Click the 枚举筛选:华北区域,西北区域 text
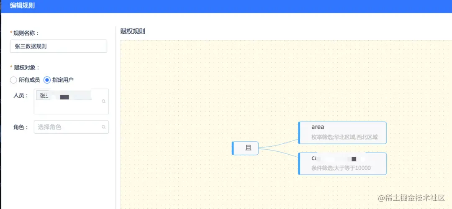The image size is (452, 209). click(x=344, y=138)
